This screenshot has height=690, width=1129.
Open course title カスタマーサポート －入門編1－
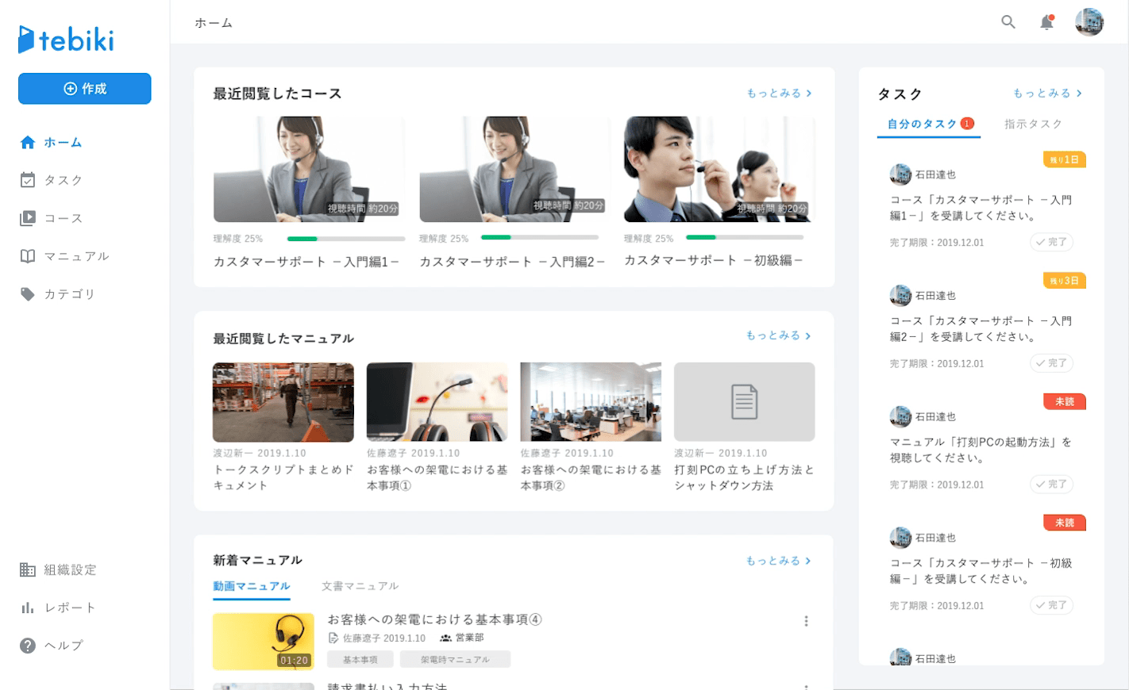pos(306,261)
